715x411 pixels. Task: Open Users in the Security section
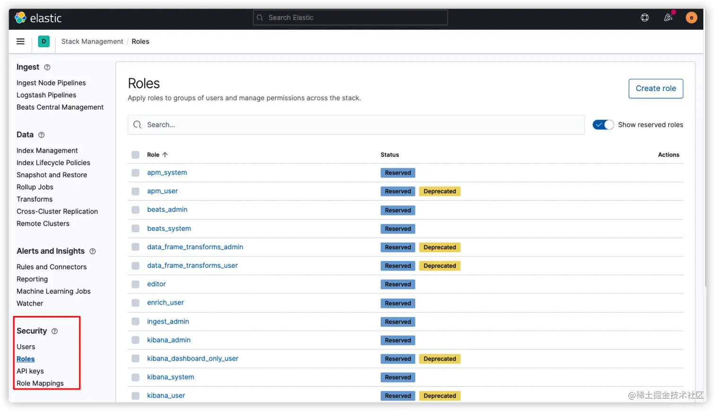pos(26,347)
